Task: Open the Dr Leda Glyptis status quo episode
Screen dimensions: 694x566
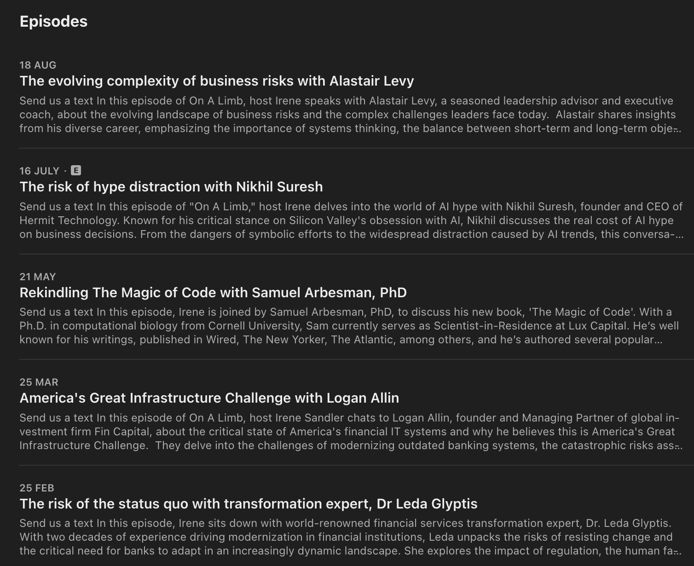Action: pyautogui.click(x=248, y=504)
